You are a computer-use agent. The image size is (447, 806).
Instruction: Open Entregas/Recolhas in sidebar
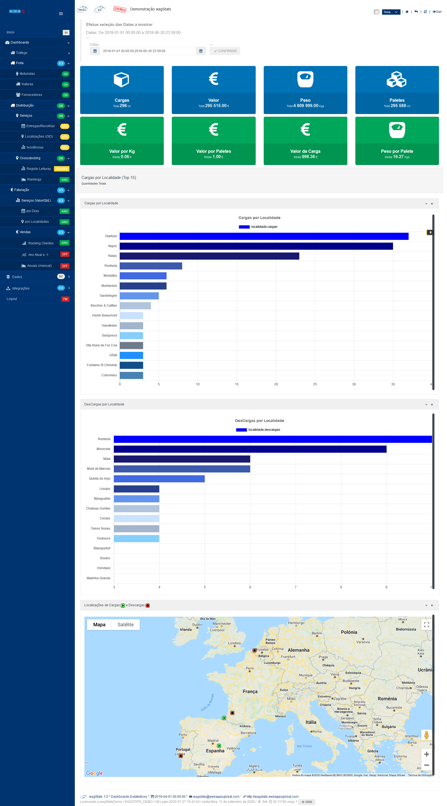pyautogui.click(x=37, y=126)
